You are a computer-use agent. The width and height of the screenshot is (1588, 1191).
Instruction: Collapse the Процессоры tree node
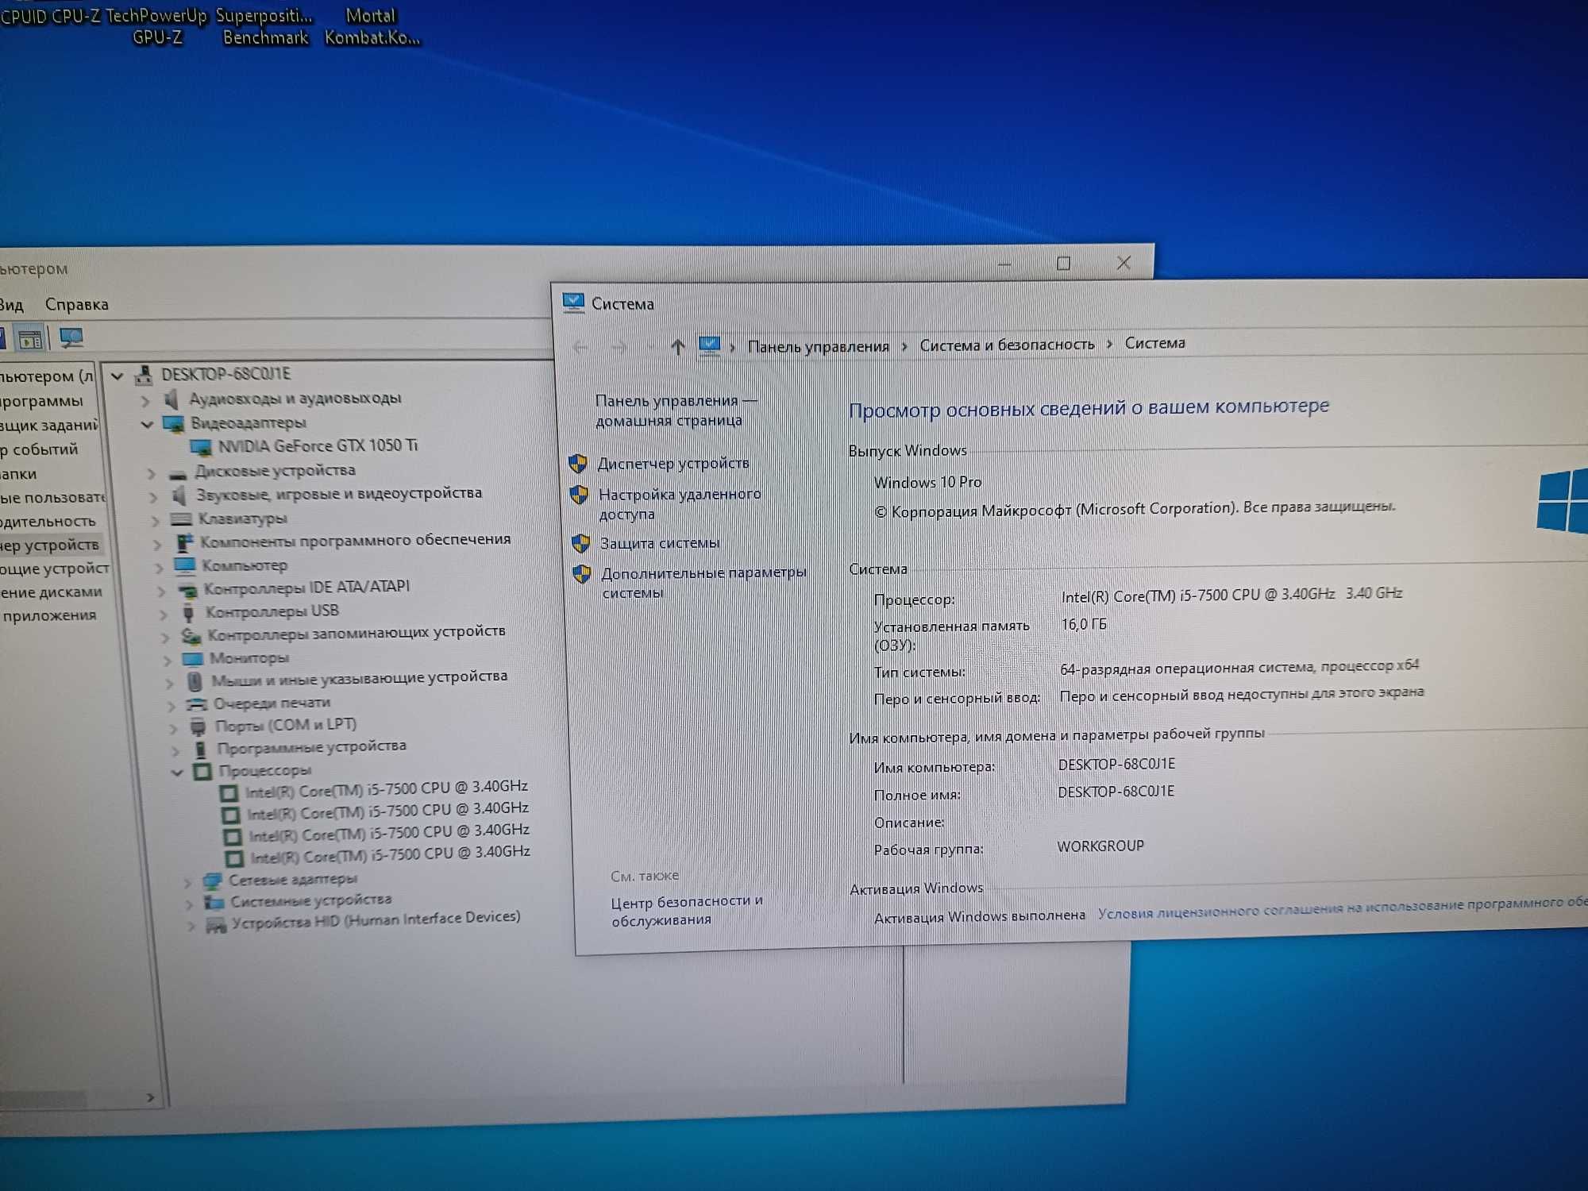[x=177, y=773]
